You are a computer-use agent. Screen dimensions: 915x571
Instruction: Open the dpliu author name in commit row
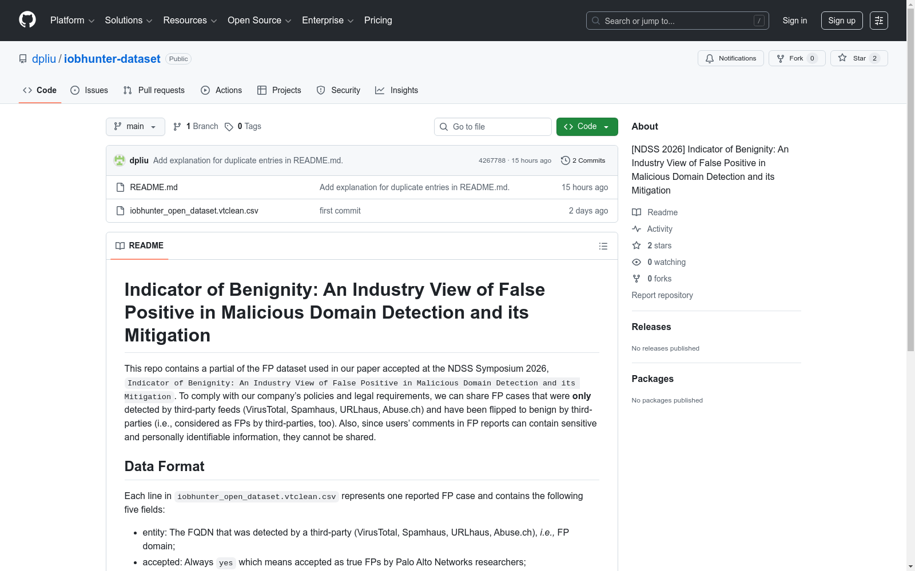click(139, 160)
